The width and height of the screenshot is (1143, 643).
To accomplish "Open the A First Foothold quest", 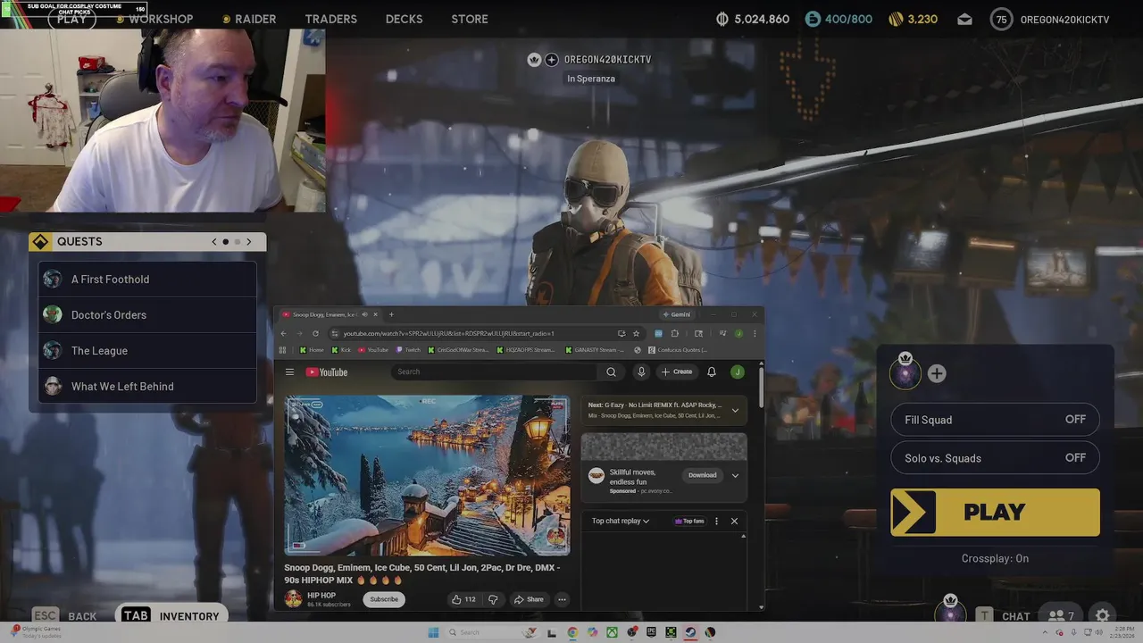I will click(x=147, y=279).
